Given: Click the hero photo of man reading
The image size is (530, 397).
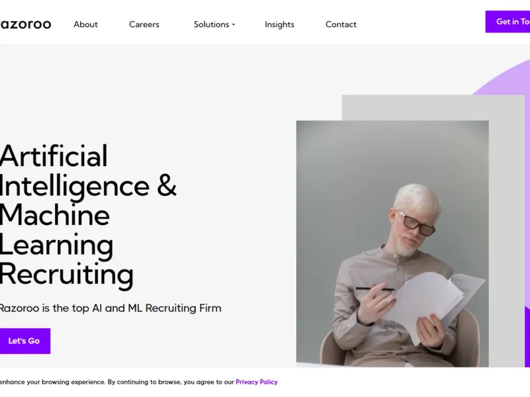Looking at the screenshot, I should [x=392, y=243].
